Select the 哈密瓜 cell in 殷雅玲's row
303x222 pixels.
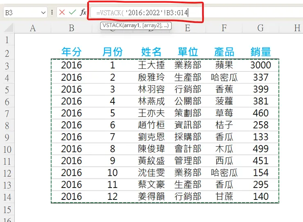(x=224, y=77)
